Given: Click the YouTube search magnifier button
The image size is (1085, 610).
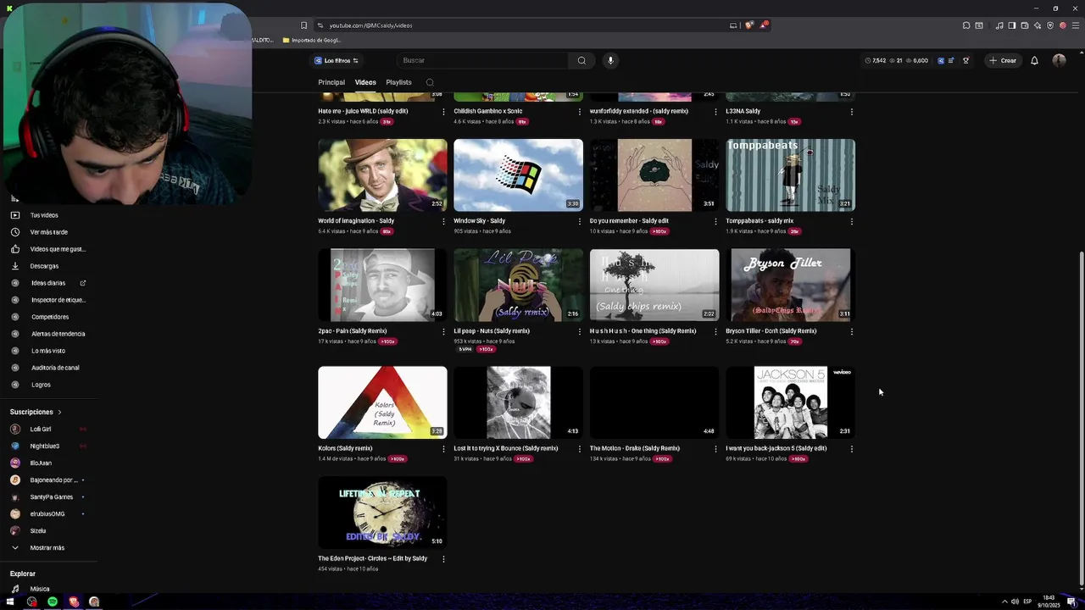Looking at the screenshot, I should (x=581, y=60).
